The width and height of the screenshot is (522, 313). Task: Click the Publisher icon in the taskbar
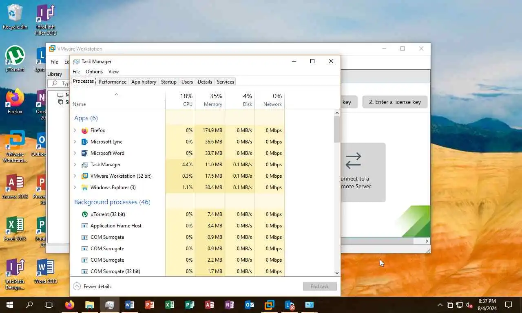[190, 305]
